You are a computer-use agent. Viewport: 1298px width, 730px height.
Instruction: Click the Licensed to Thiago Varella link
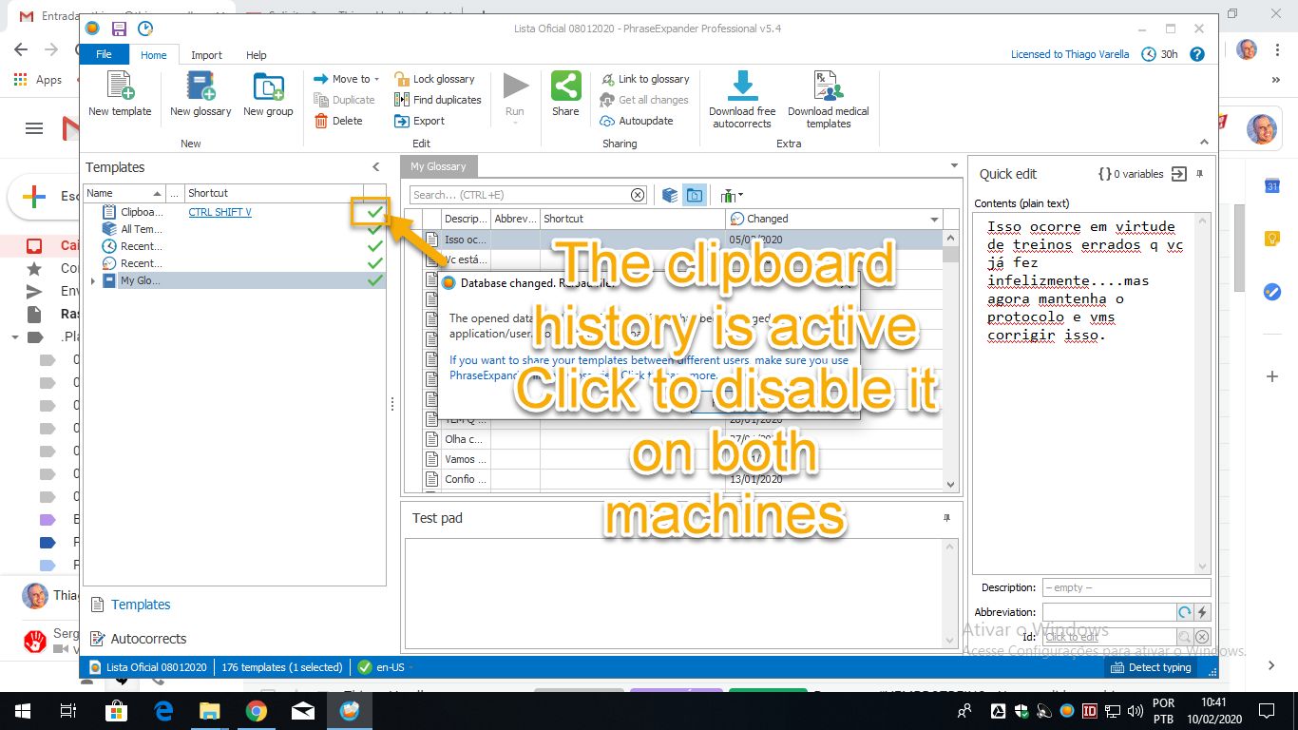tap(1070, 54)
